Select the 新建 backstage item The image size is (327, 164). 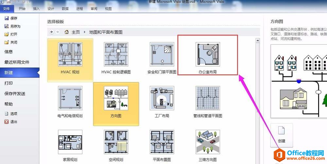click(20, 72)
